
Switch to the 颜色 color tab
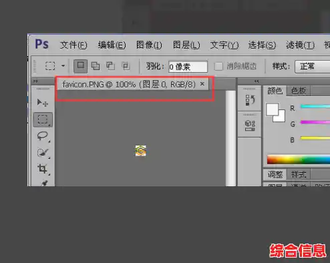(x=275, y=91)
